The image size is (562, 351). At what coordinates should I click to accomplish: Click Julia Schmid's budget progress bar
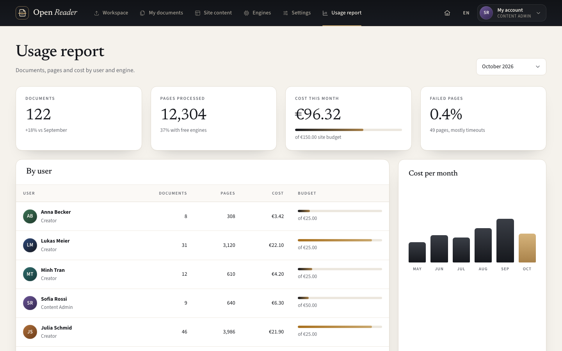340,327
